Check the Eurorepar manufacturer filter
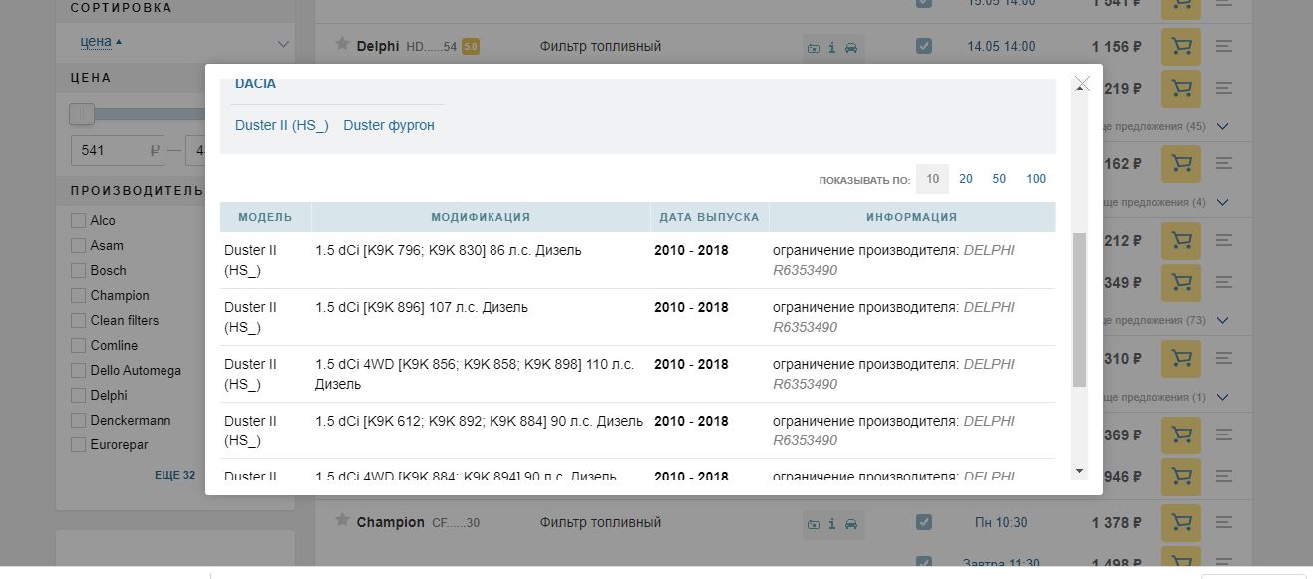1313x579 pixels. (x=78, y=444)
